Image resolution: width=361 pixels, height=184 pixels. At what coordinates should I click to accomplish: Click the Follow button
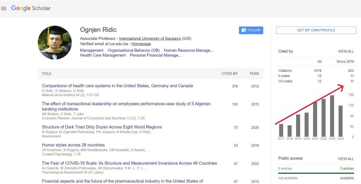251,30
